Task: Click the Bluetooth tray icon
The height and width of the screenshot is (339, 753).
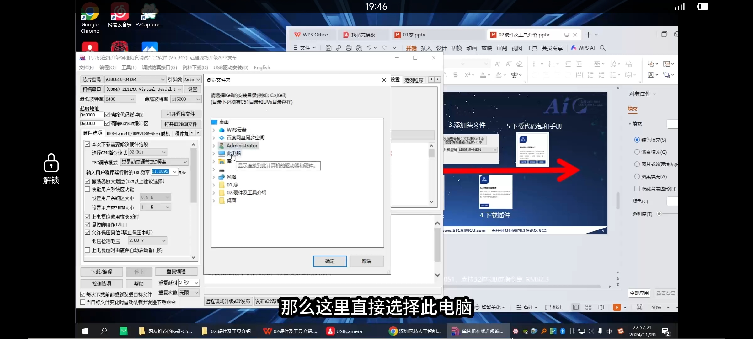Action: (x=563, y=331)
